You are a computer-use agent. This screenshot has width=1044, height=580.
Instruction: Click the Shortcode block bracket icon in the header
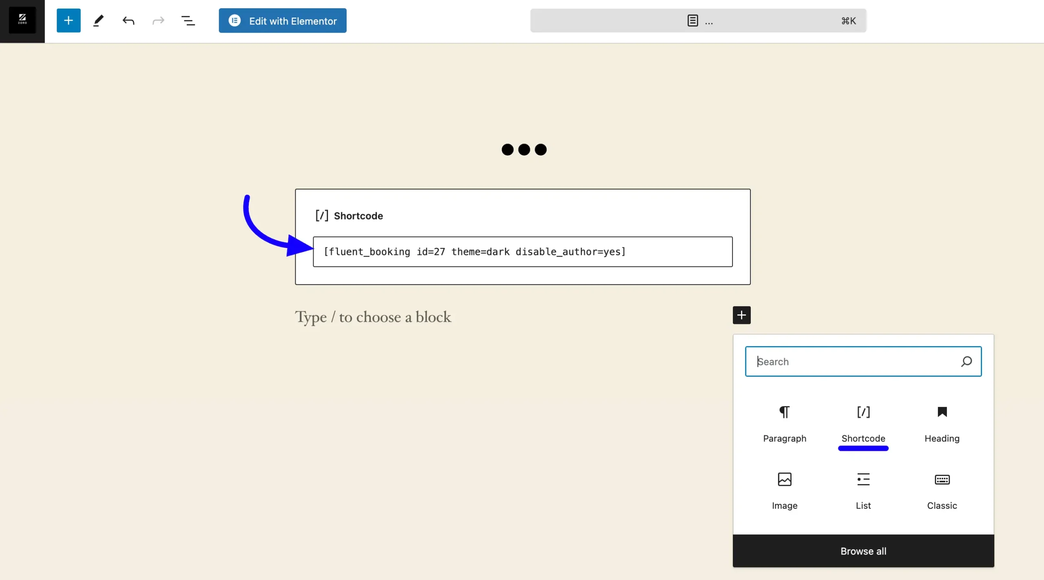tap(322, 215)
